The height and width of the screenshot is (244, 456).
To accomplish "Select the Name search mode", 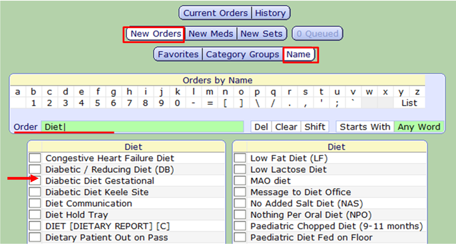I will click(299, 54).
